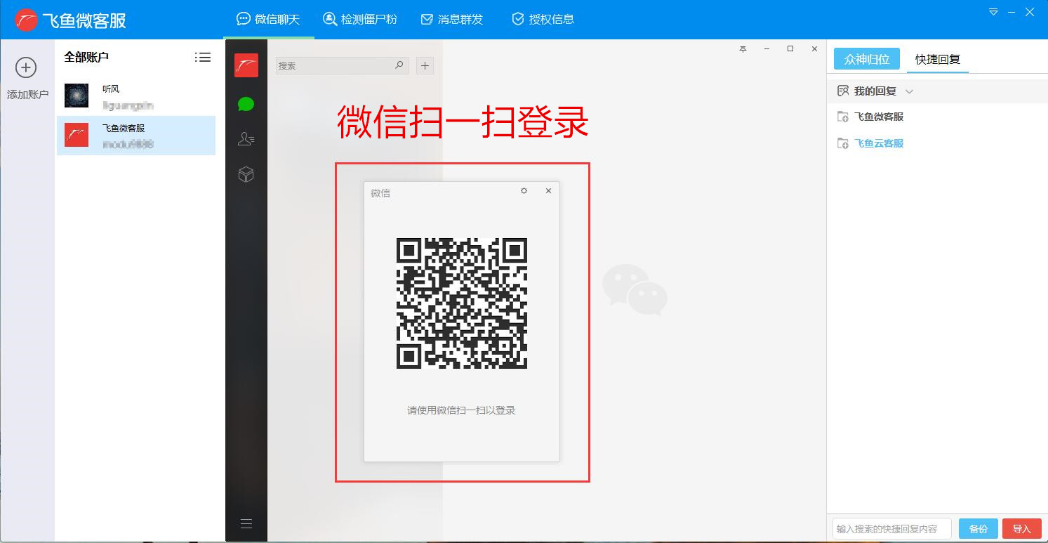The height and width of the screenshot is (543, 1048).
Task: Open the 飞鱼微客服 reply folder
Action: tap(879, 117)
